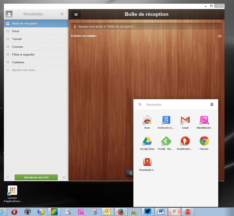Select the Travail list
This screenshot has width=234, height=216.
click(x=17, y=39)
